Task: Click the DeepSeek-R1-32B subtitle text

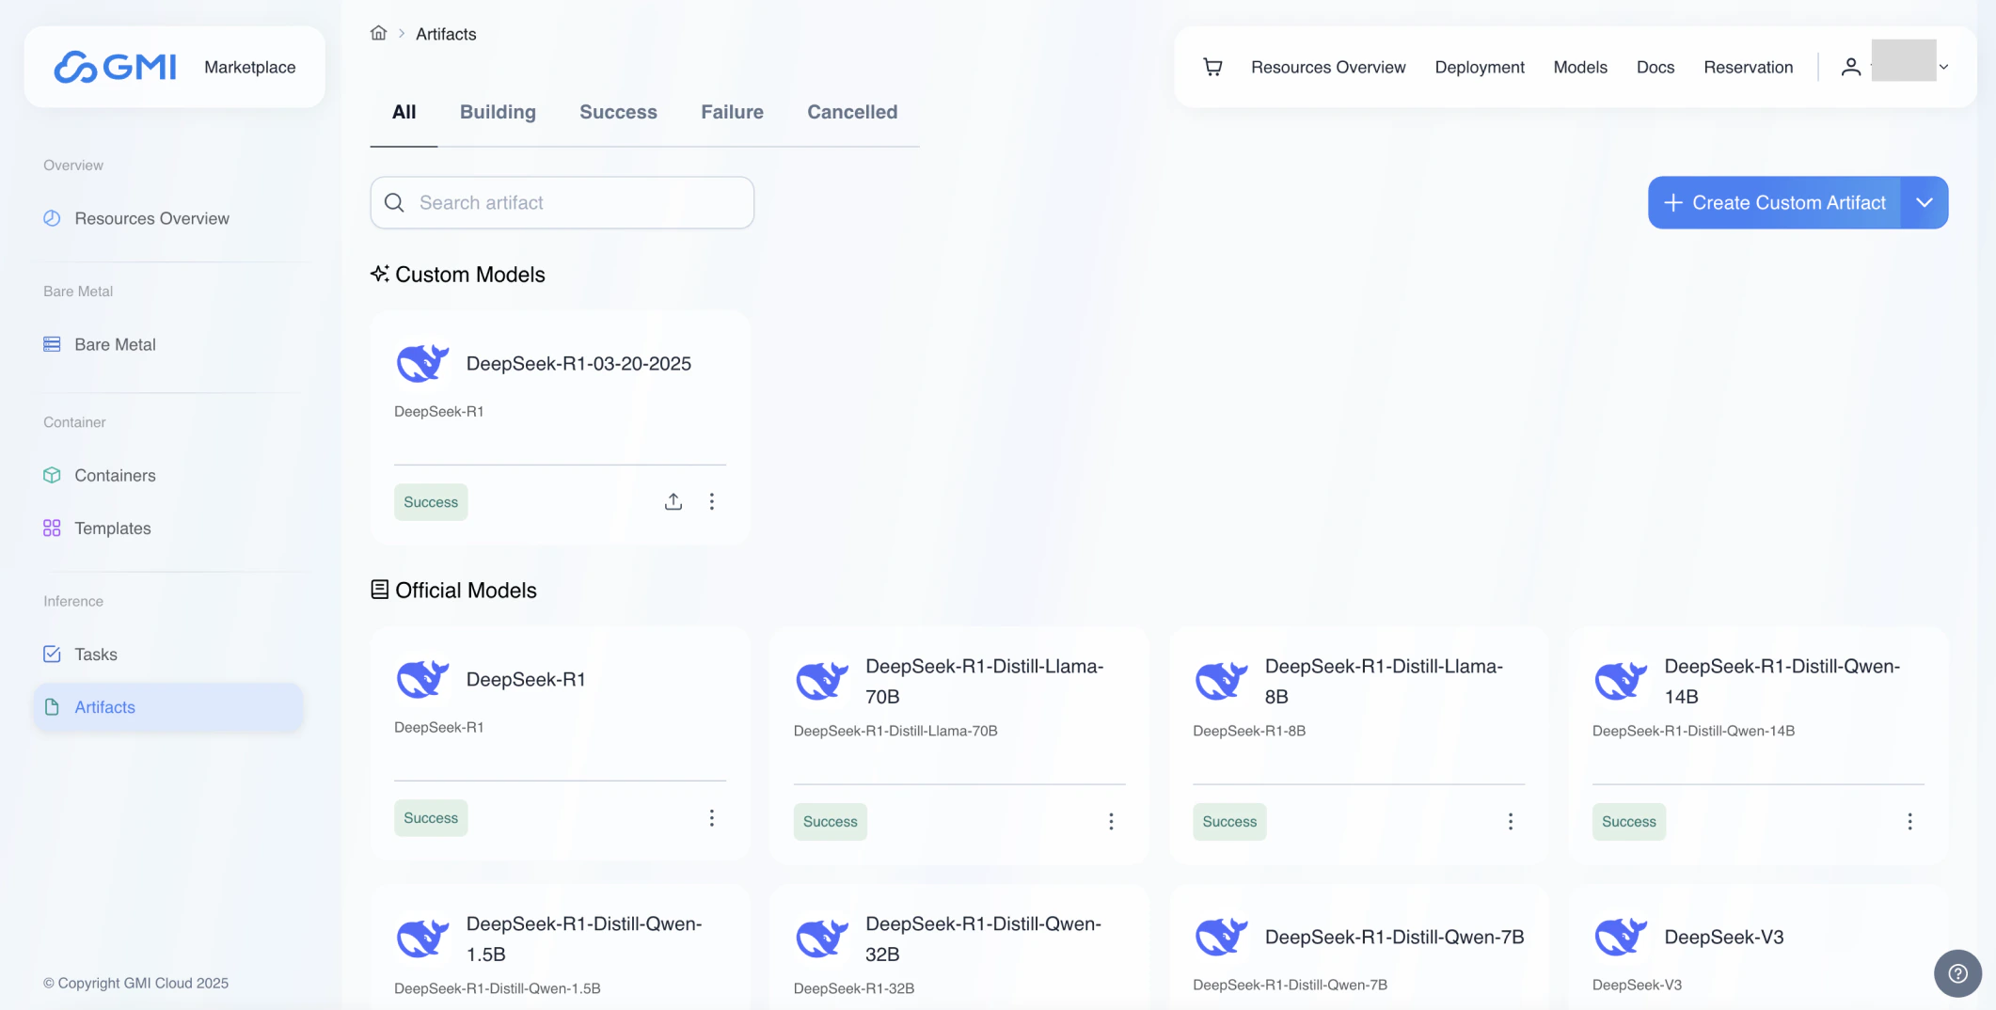Action: click(853, 988)
